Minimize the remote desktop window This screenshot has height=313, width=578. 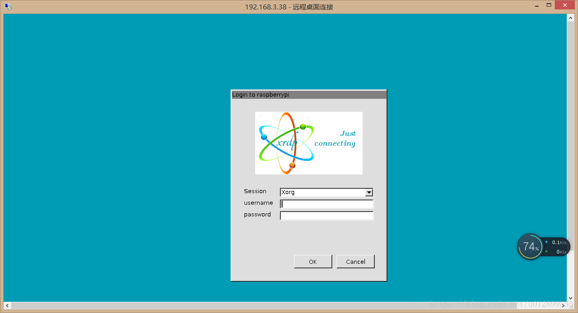tap(537, 5)
